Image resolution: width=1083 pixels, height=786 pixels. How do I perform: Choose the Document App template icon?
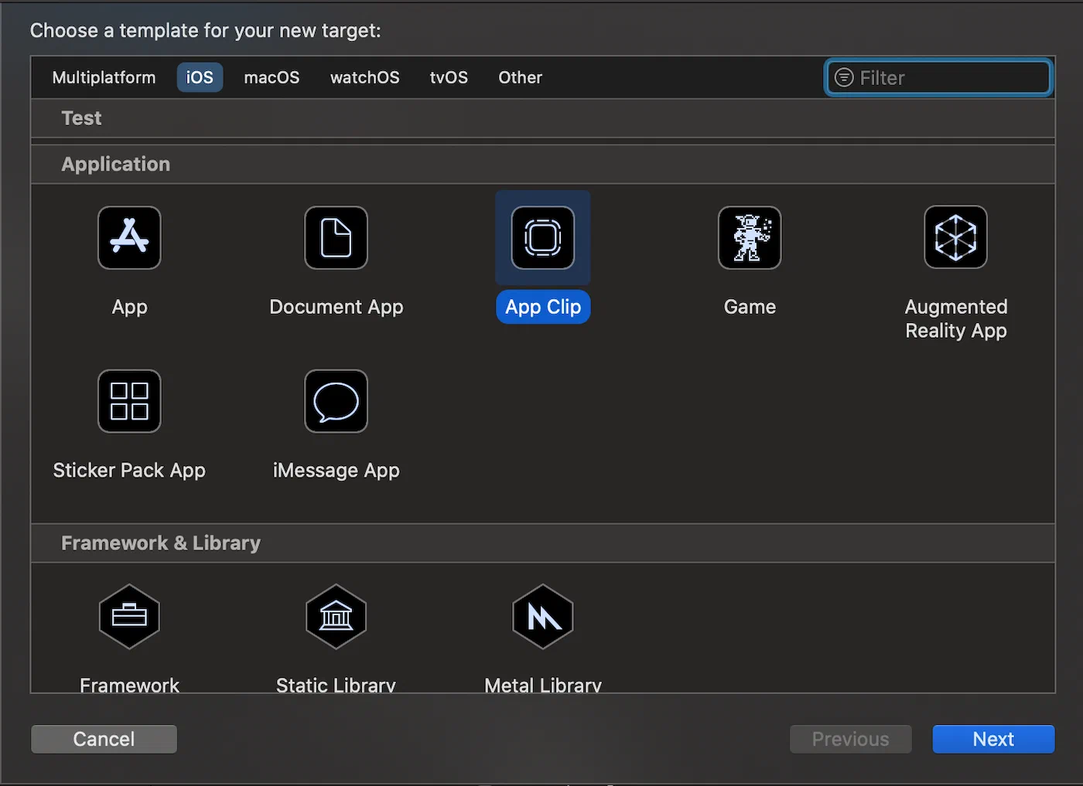coord(336,237)
